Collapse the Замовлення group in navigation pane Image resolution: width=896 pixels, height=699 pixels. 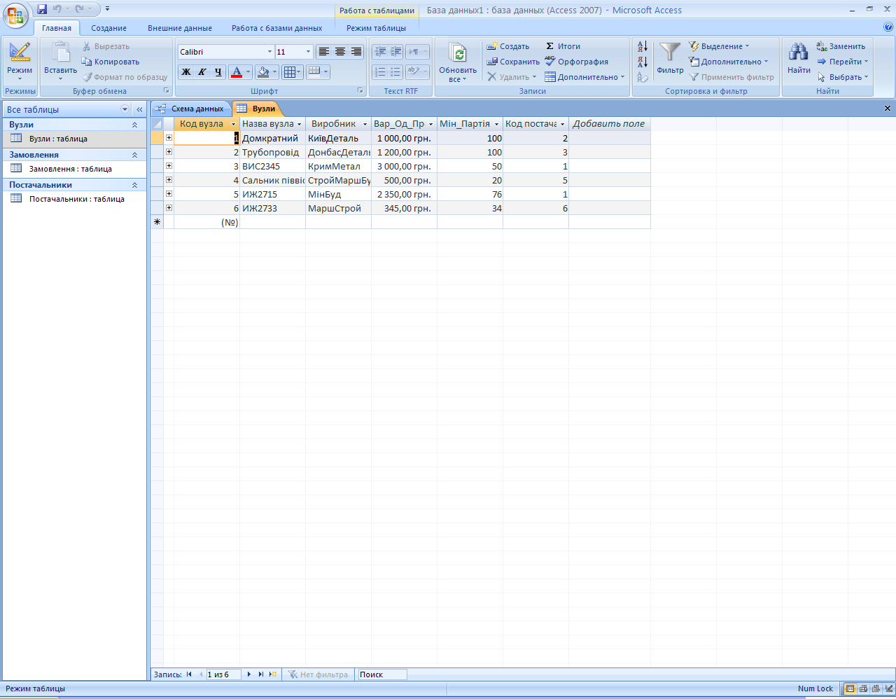click(135, 155)
